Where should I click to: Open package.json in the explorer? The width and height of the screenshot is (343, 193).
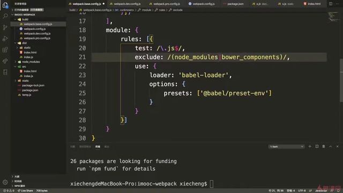pyautogui.click(x=30, y=90)
